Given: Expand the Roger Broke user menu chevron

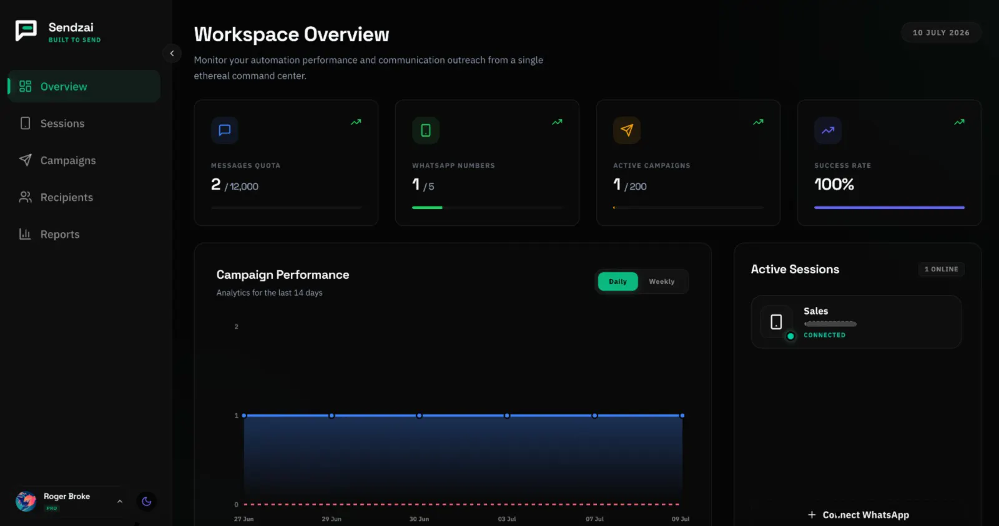Looking at the screenshot, I should point(120,501).
